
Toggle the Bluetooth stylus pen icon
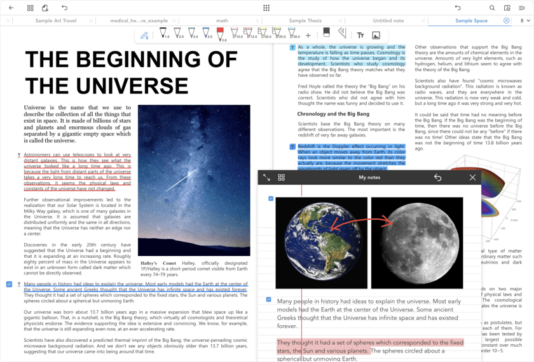coord(144,36)
